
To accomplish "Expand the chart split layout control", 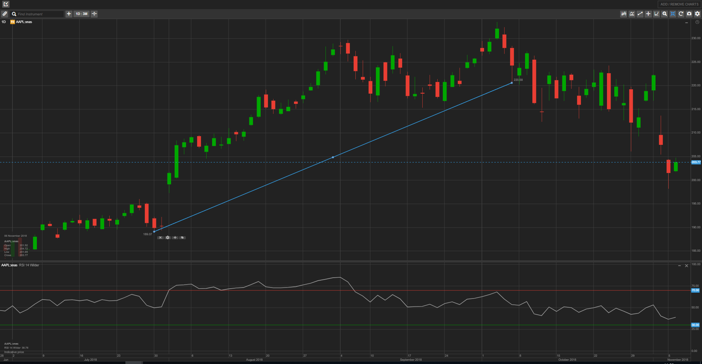I will 94,14.
